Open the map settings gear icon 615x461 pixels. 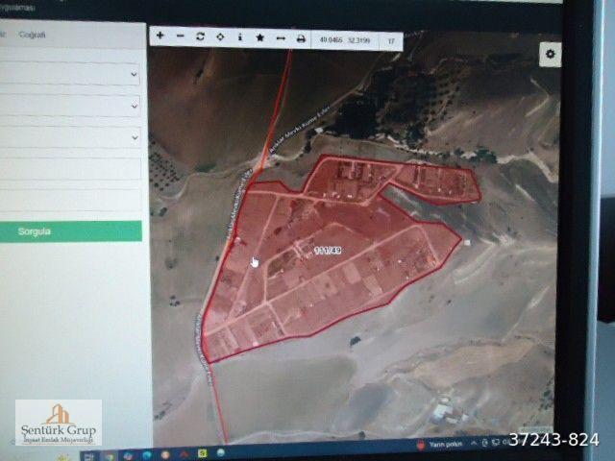tap(550, 54)
